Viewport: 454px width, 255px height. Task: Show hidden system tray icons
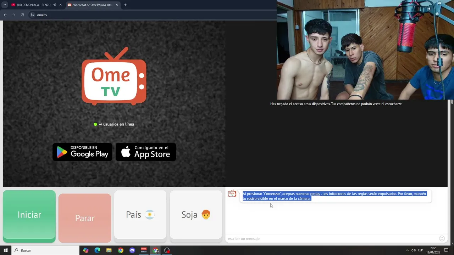408,250
